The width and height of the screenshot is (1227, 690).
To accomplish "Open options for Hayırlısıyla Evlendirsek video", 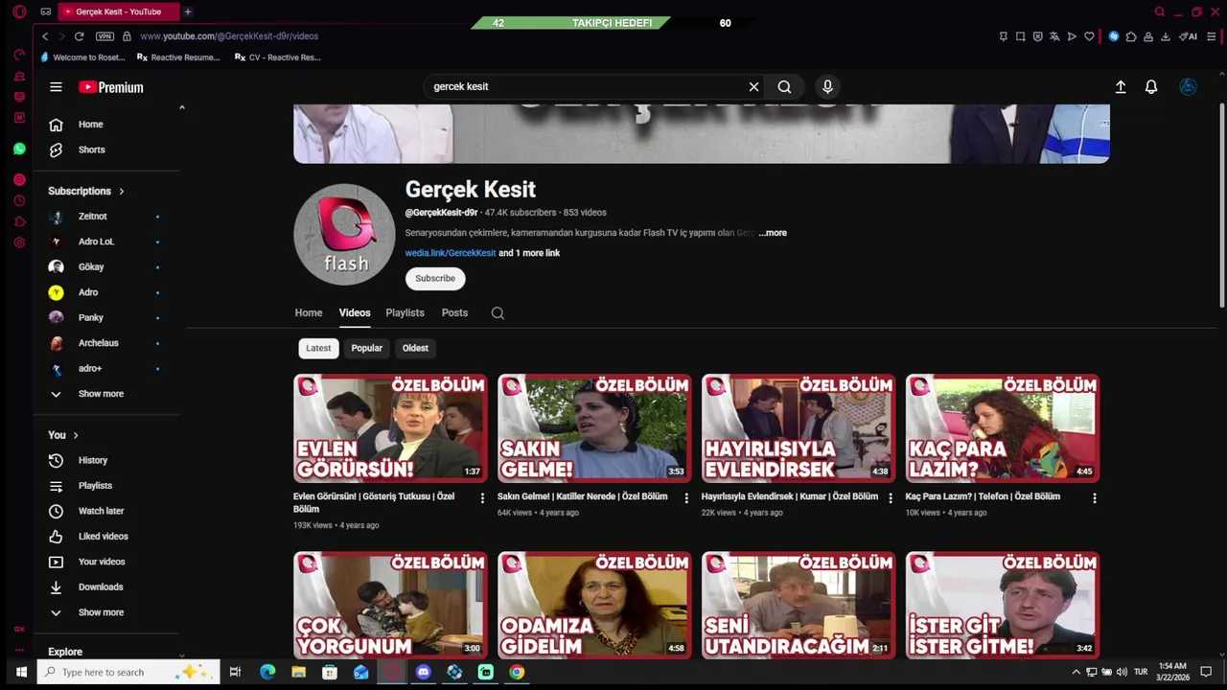I will coord(891,498).
